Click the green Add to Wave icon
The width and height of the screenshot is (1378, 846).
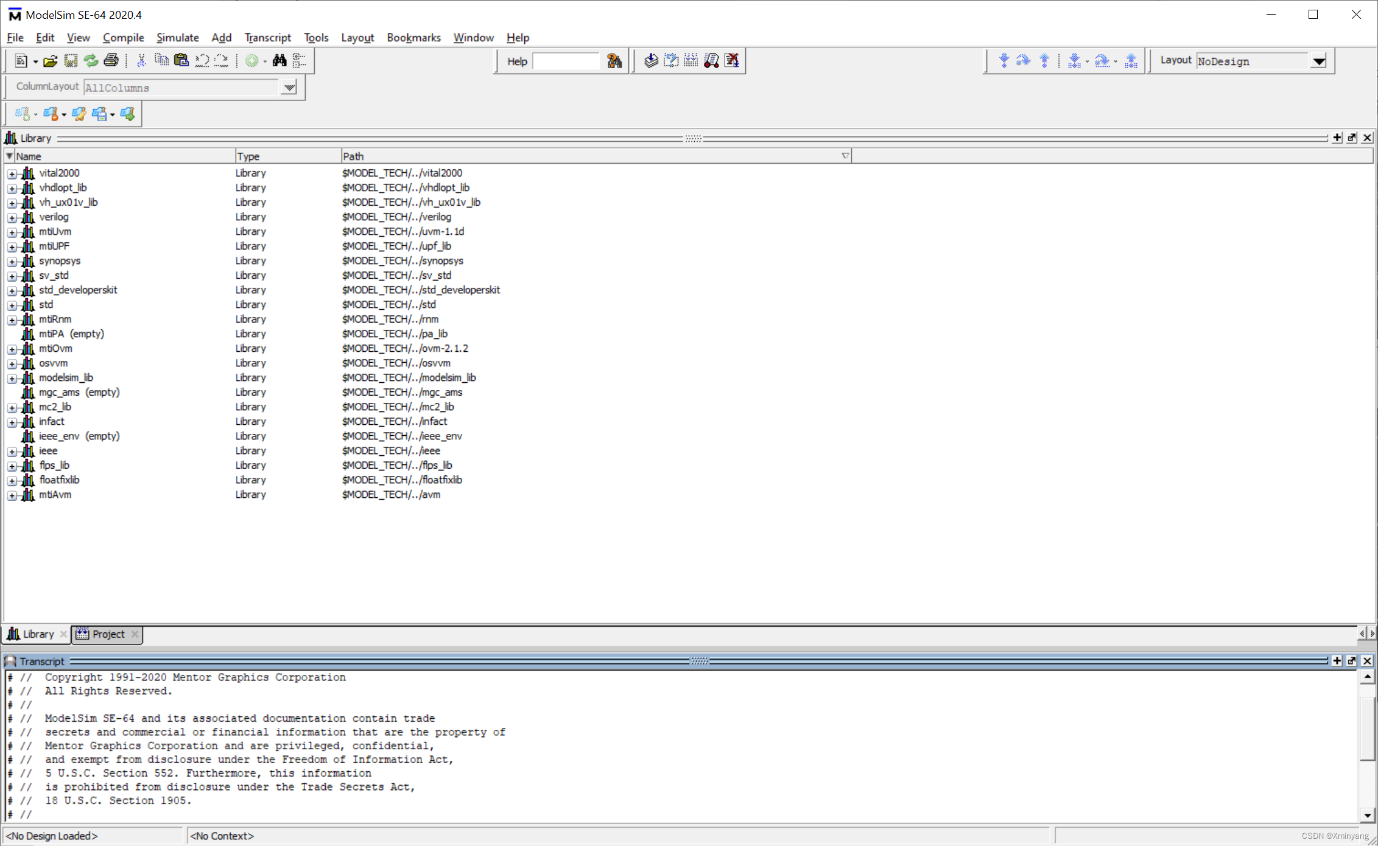coord(251,61)
